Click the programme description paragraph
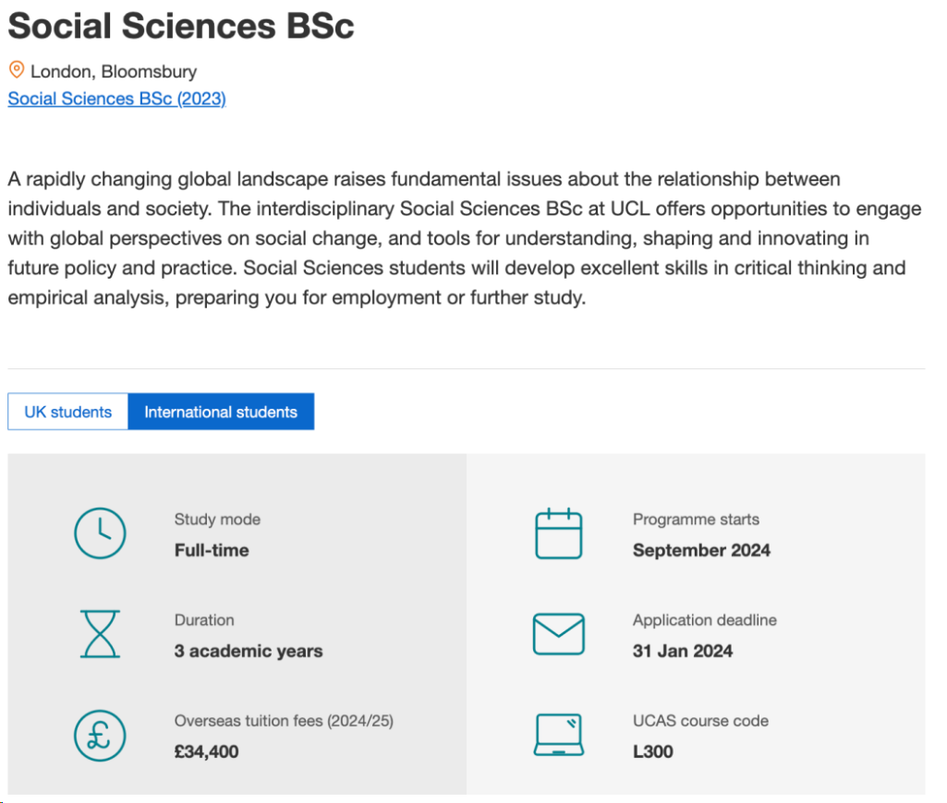Image resolution: width=947 pixels, height=803 pixels. [464, 238]
